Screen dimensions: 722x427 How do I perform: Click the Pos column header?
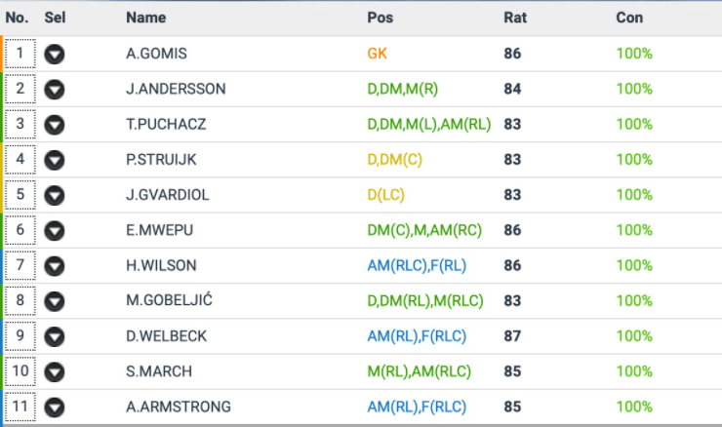(381, 18)
